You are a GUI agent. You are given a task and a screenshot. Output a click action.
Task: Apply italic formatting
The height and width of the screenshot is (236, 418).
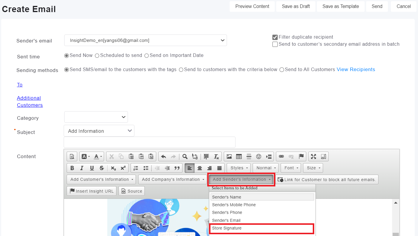(x=82, y=168)
